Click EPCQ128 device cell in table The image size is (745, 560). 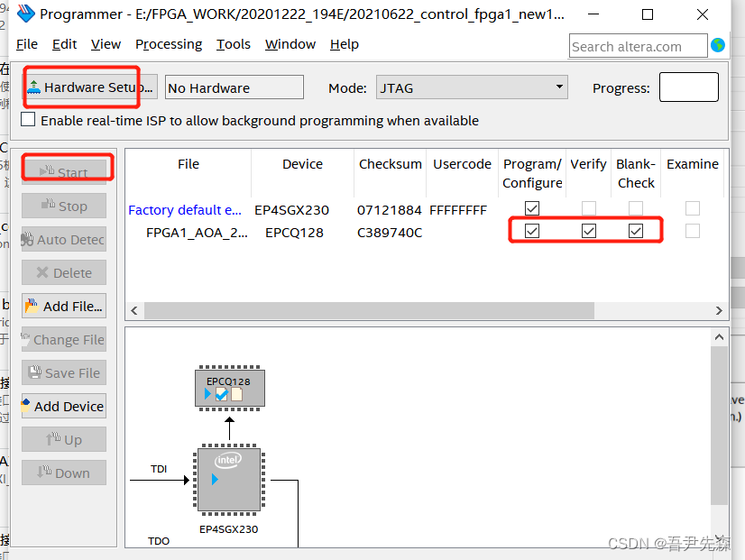click(294, 233)
